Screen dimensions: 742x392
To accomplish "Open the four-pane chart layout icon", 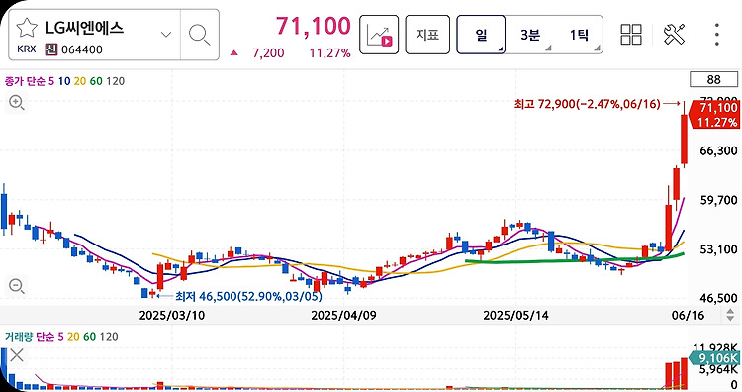I will [x=631, y=35].
